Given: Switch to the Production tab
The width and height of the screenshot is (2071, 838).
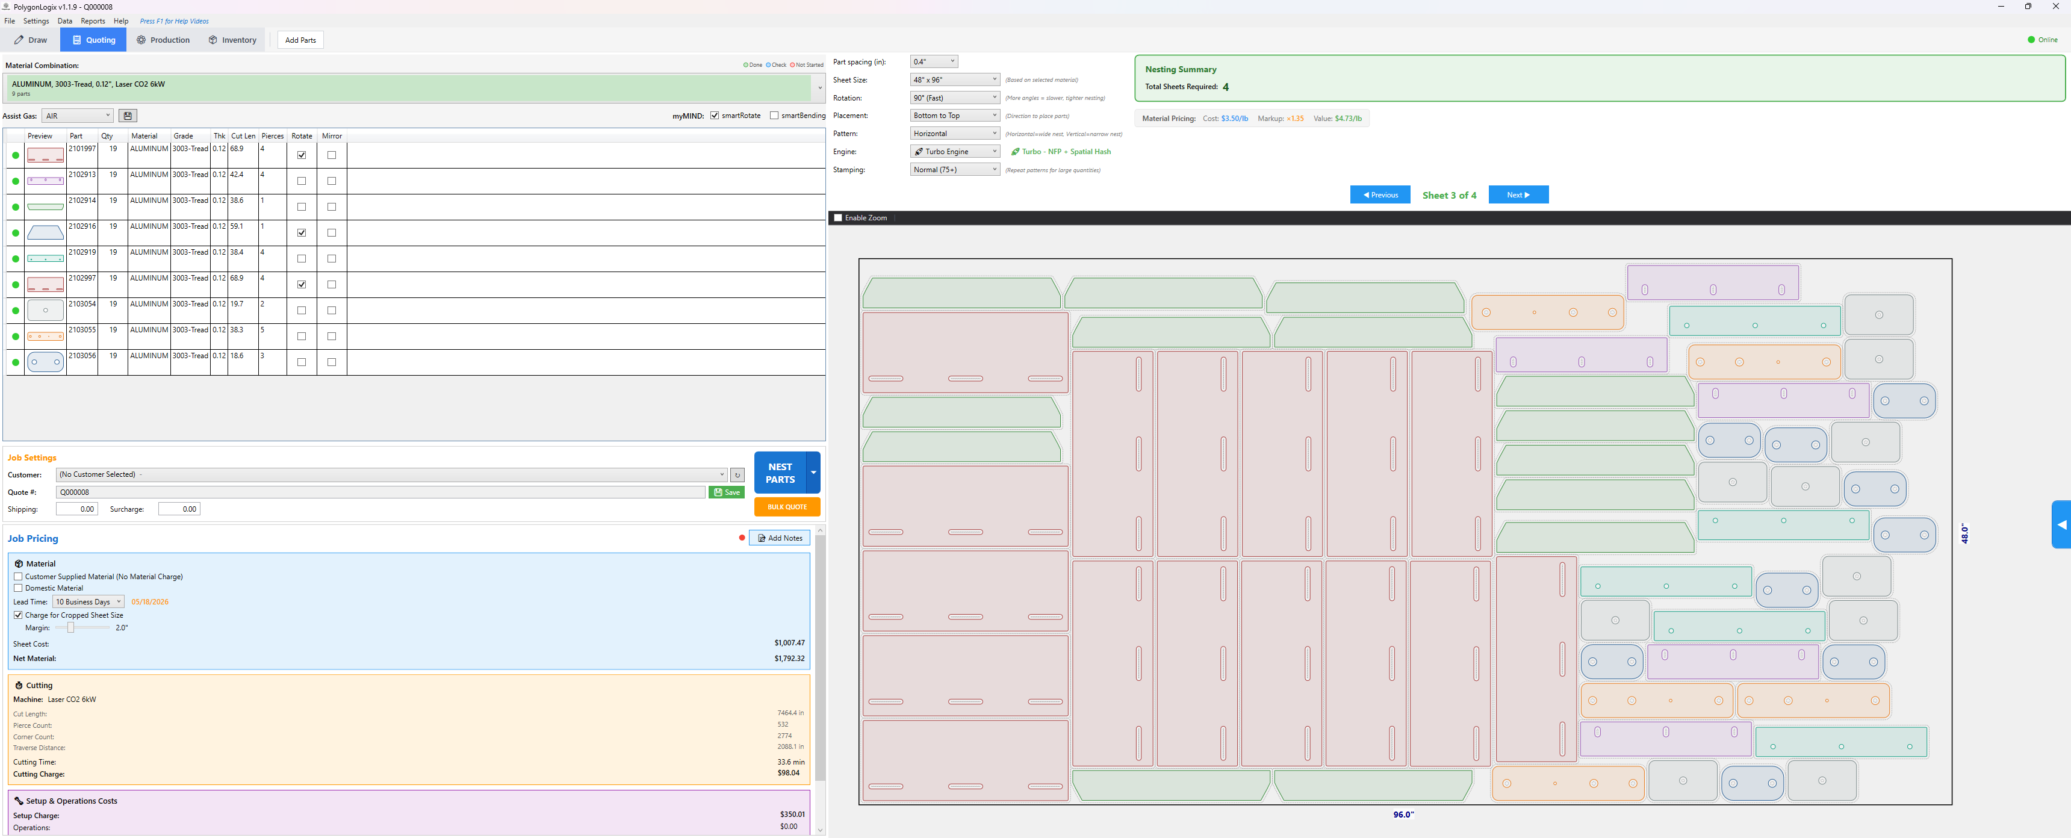Looking at the screenshot, I should coord(163,40).
